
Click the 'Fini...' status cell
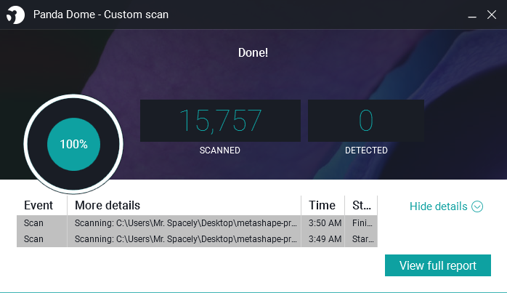click(362, 223)
